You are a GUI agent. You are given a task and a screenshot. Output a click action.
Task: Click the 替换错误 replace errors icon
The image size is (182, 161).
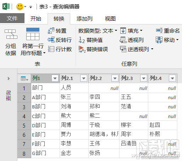coord(82,49)
